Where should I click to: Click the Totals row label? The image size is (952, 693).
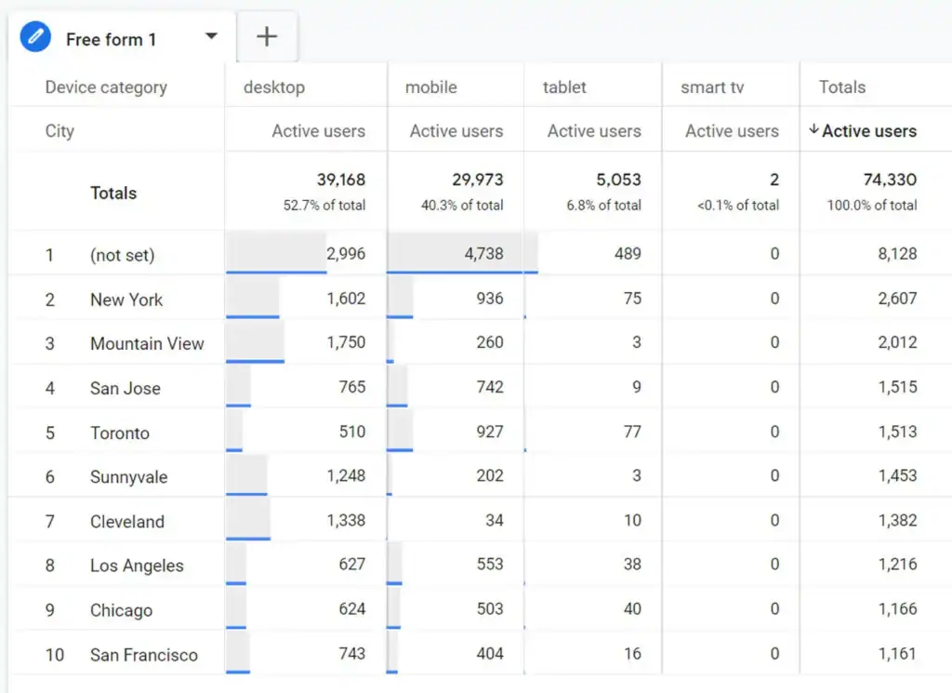(113, 193)
